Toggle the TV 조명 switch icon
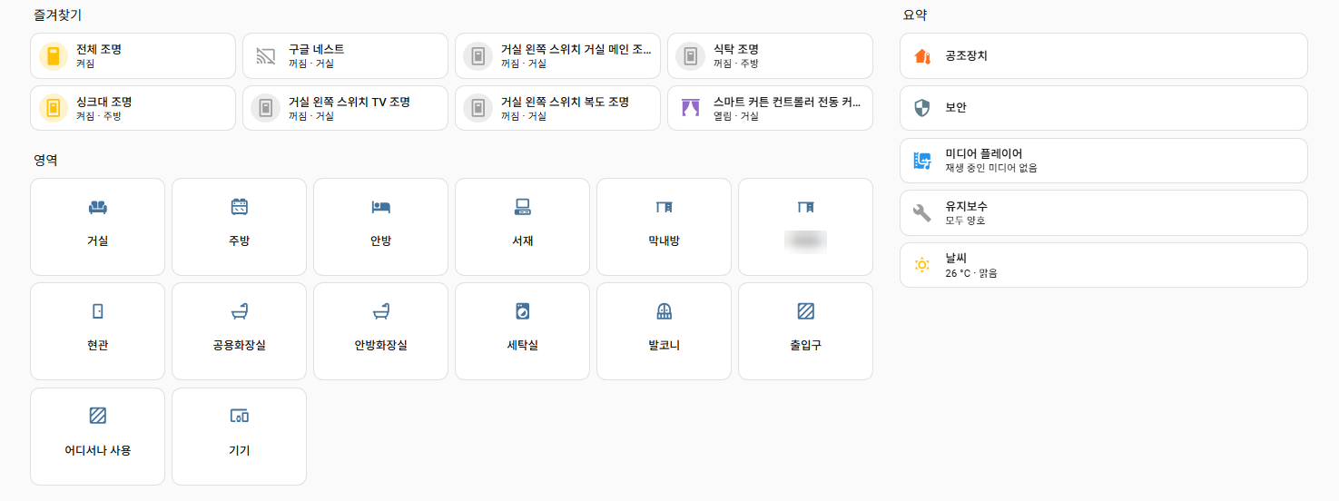The image size is (1339, 501). 266,108
